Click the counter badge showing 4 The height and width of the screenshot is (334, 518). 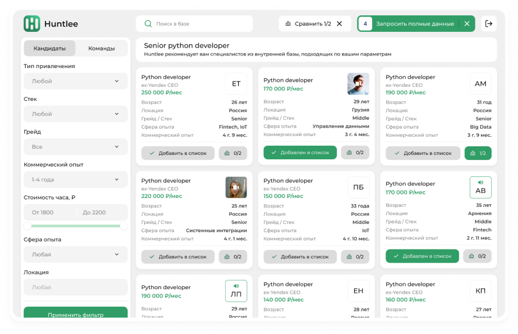(x=365, y=24)
